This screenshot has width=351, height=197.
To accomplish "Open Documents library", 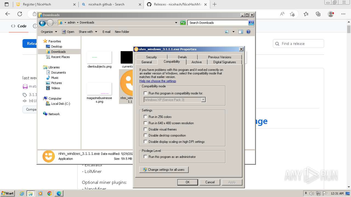I will click(x=58, y=73).
